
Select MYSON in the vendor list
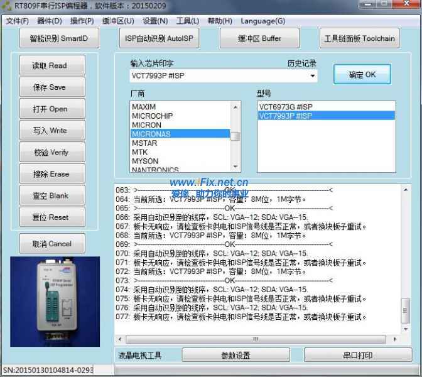(180, 161)
